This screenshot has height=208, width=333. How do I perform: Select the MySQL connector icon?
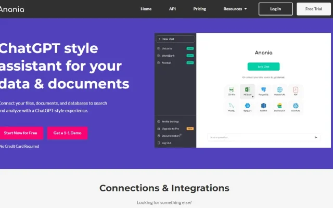[232, 106]
